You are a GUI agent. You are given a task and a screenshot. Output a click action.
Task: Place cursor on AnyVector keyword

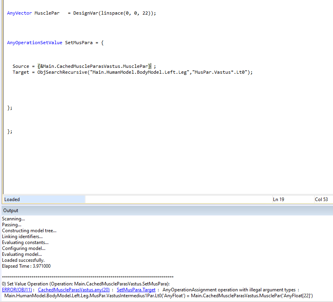19,13
